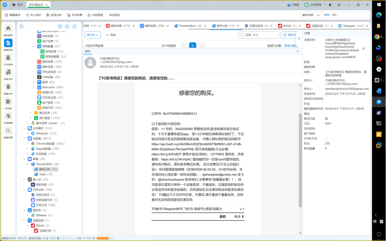The width and height of the screenshot is (386, 241).
Task: Go to the previous page arrow
Action: [184, 45]
